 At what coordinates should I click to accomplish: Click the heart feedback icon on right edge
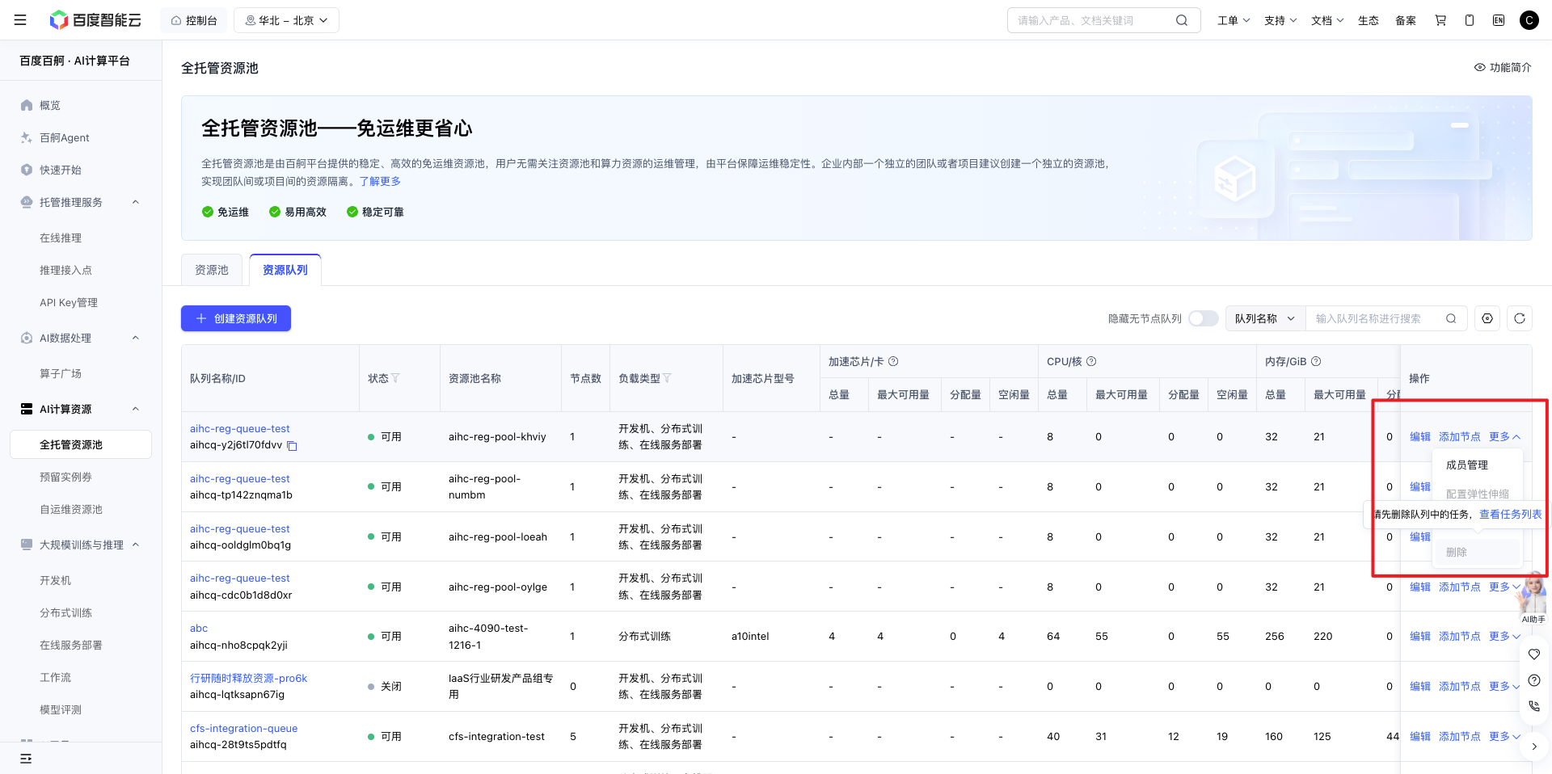[1534, 654]
